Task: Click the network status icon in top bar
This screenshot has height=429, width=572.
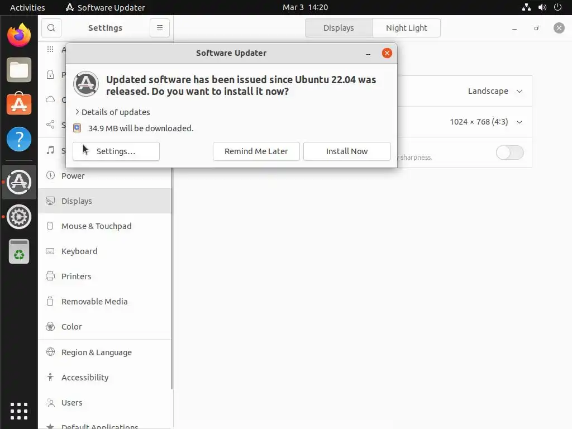Action: 526,7
